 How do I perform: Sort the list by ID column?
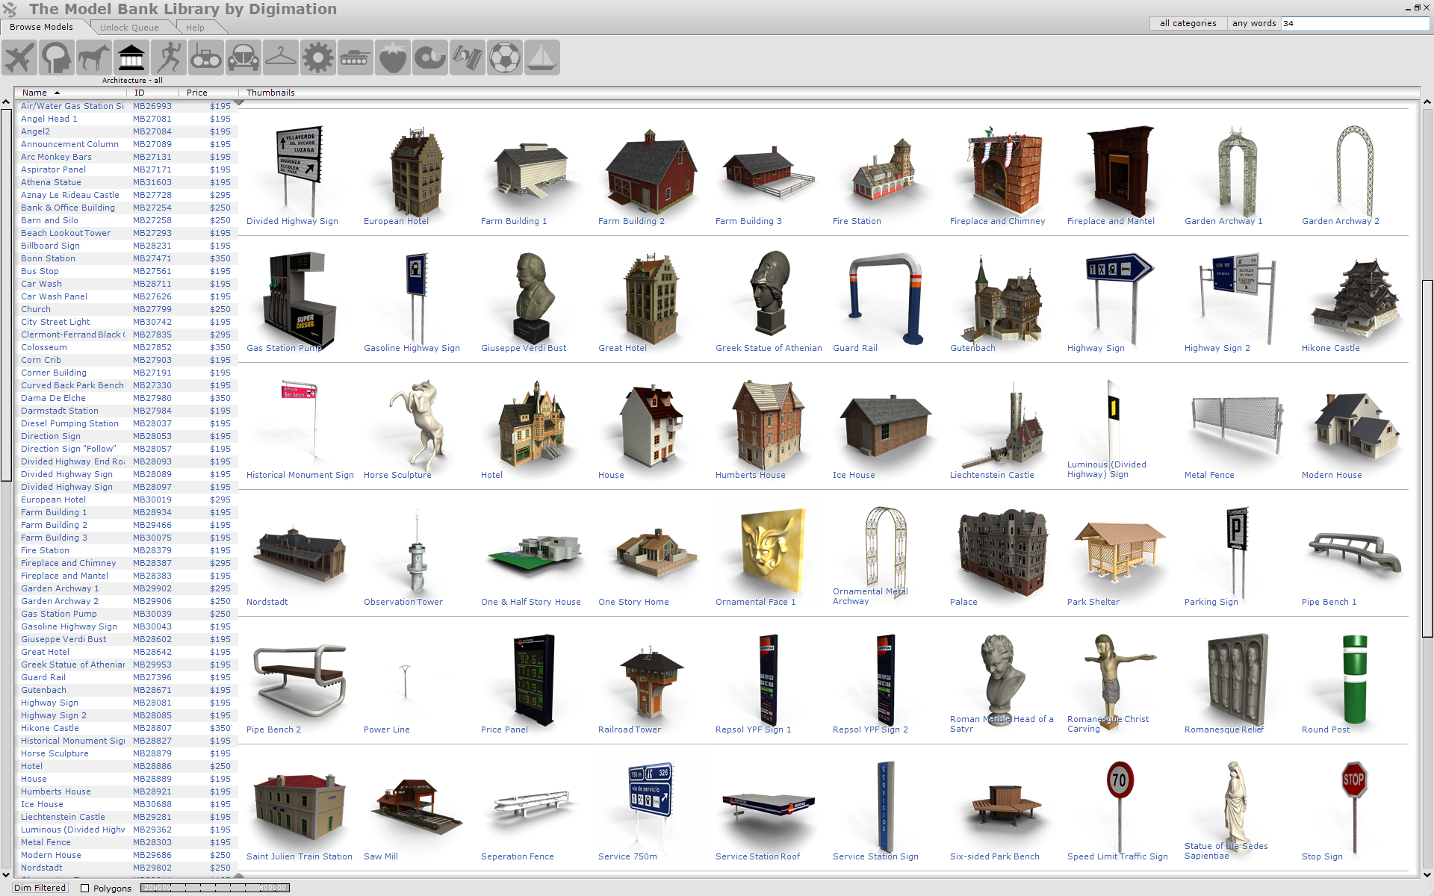[x=153, y=93]
